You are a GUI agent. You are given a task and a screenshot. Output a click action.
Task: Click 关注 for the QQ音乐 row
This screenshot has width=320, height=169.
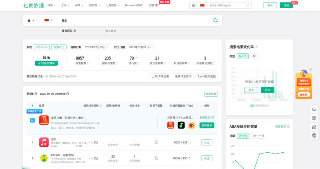[207, 158]
